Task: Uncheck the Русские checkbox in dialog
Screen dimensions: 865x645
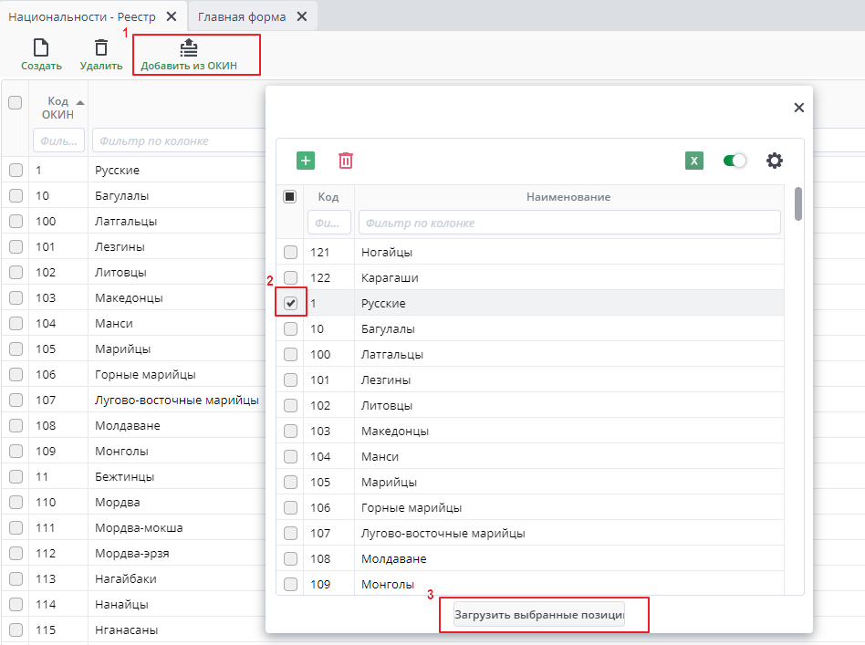Action: tap(290, 303)
